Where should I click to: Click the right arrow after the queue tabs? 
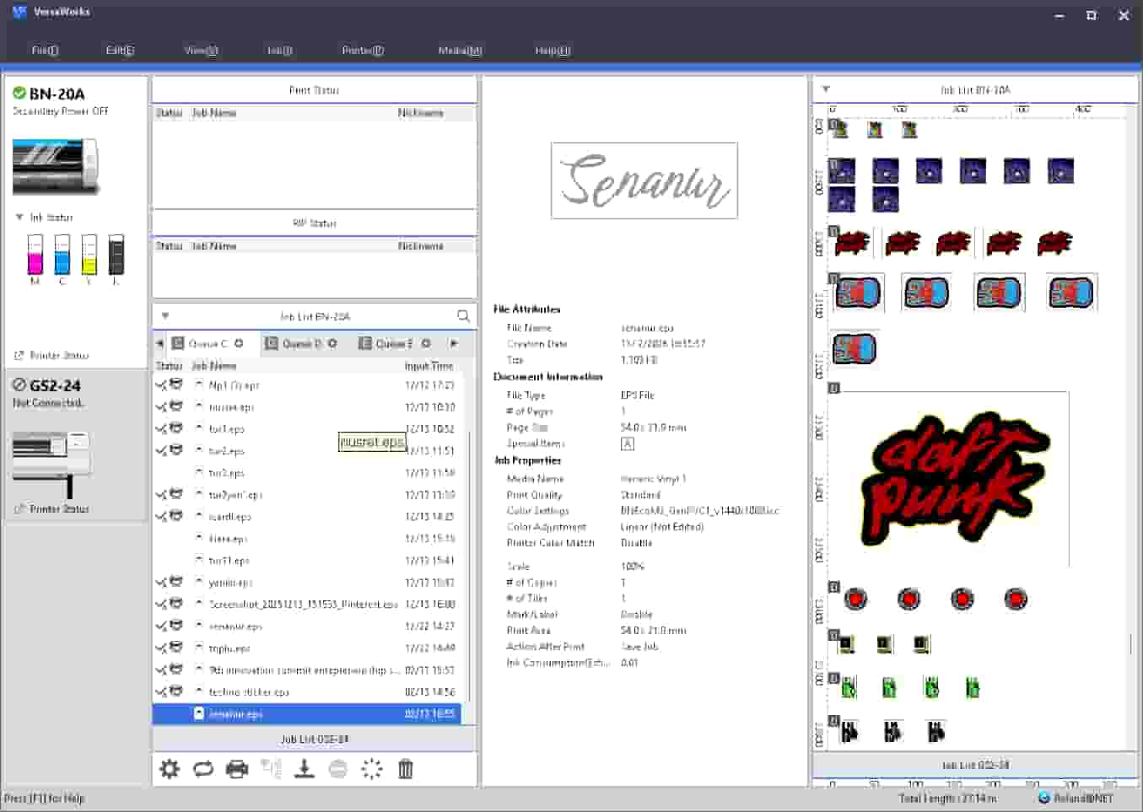point(454,343)
